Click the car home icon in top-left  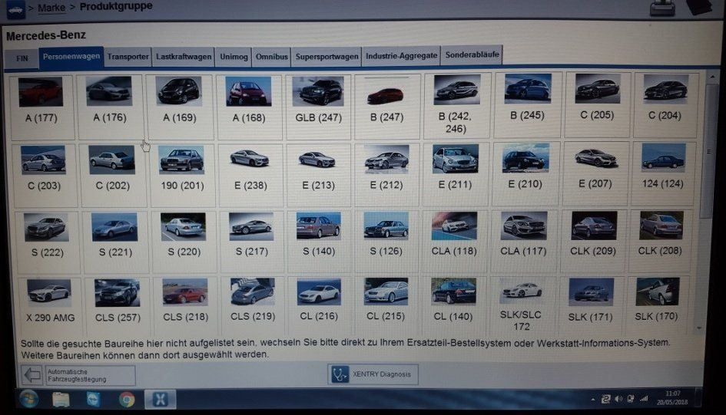[15, 9]
